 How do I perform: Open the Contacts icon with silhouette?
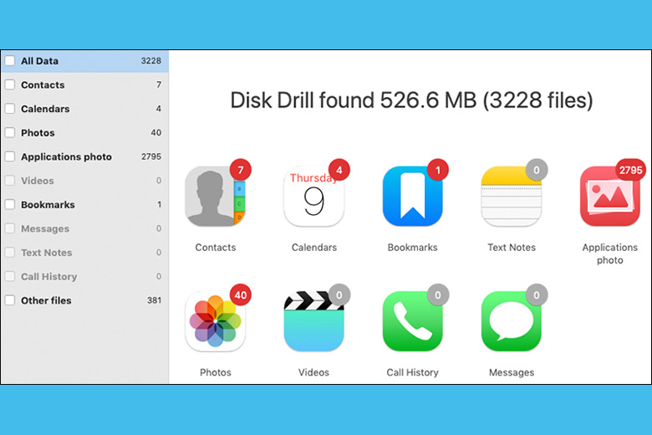pos(215,197)
